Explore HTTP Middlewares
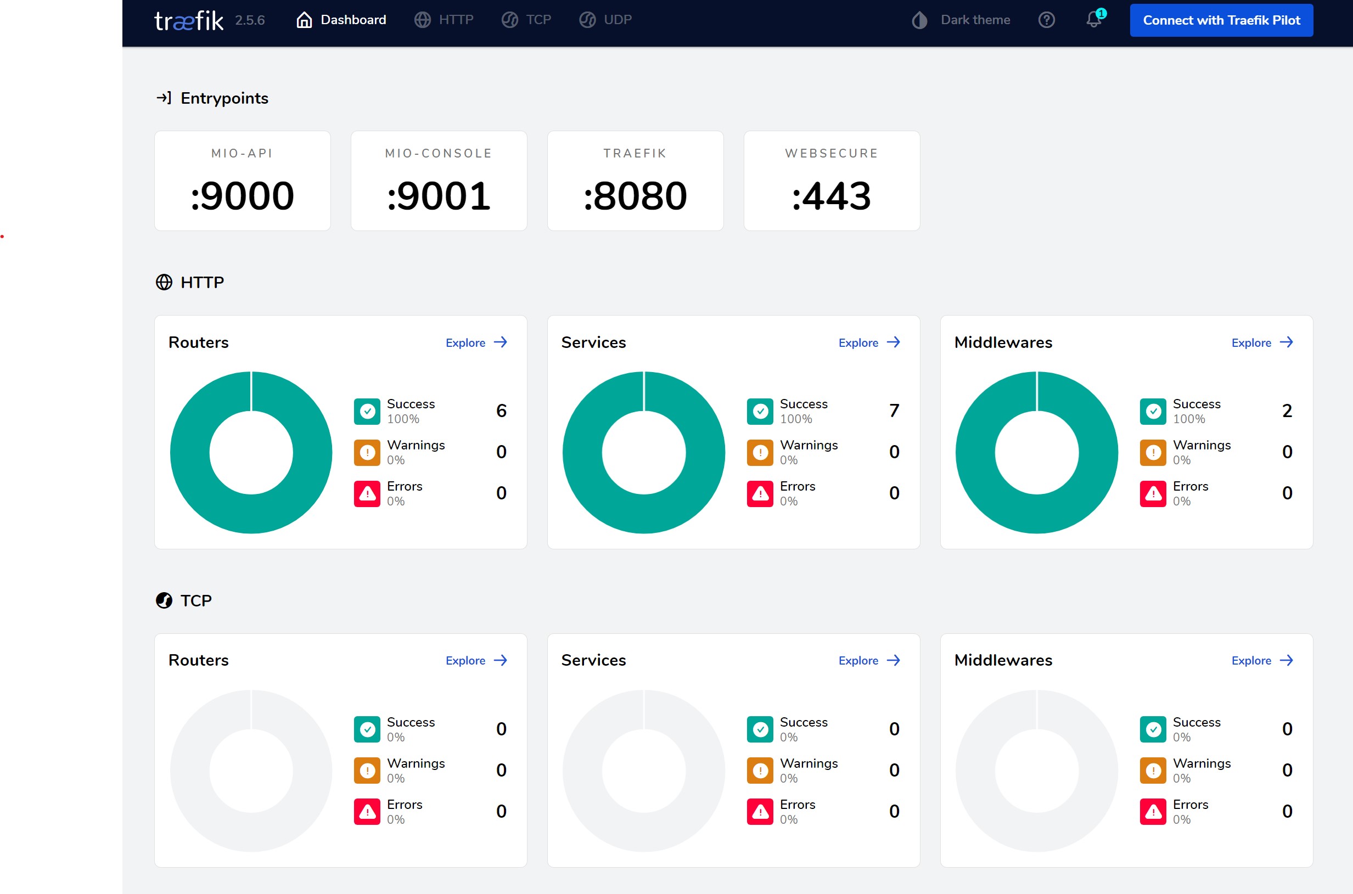Screen dimensions: 1353x894 (x=1262, y=342)
